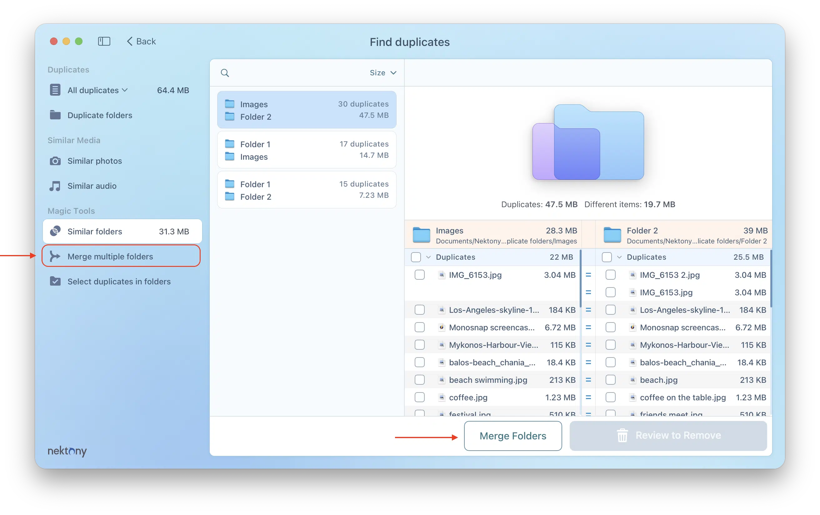
Task: Expand the All duplicates chevron
Action: [x=125, y=90]
